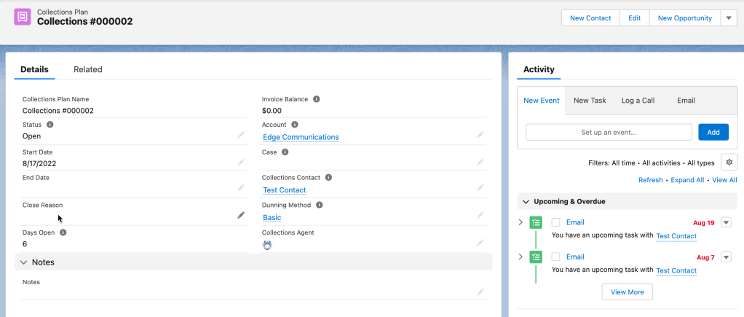Open the more actions dropdown beside New Opportunity
Screen dimensions: 744x317
pyautogui.click(x=729, y=18)
